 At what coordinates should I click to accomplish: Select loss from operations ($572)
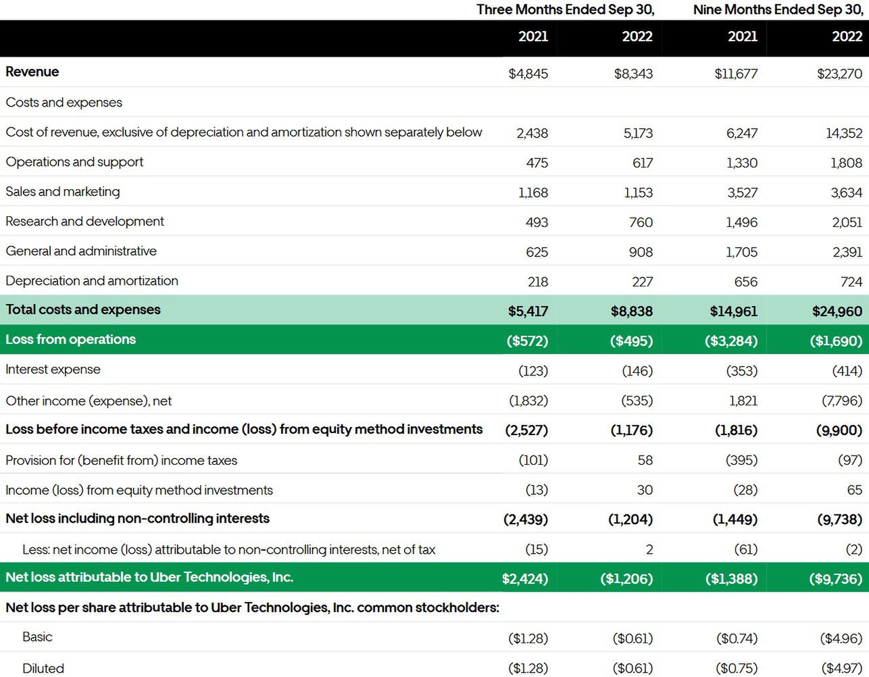pos(528,341)
